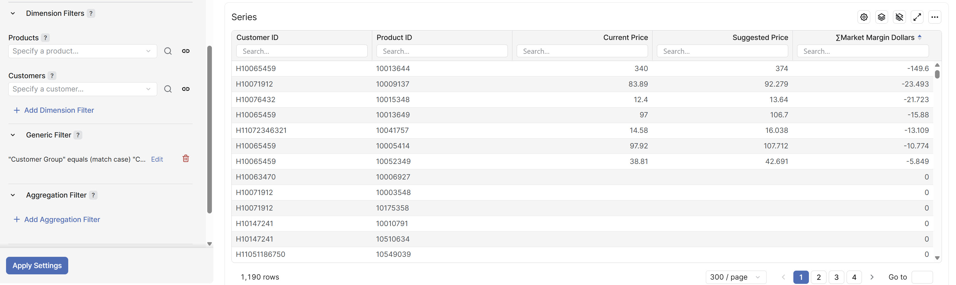Click the help icon next to Aggregation Filter
This screenshot has height=285, width=956.
93,195
